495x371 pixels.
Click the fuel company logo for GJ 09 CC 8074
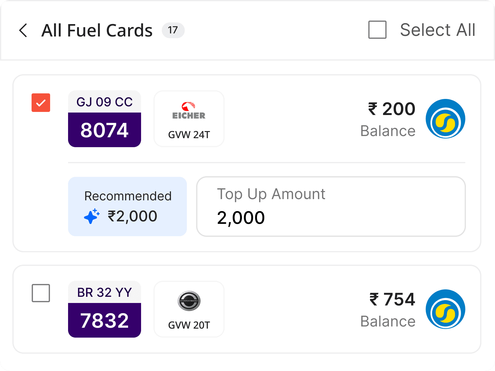coord(445,119)
